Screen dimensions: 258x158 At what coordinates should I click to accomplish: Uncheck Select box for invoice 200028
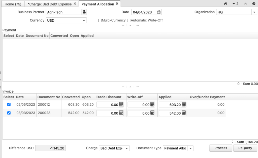coord(9,113)
